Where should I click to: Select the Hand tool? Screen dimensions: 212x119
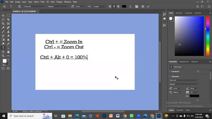click(x=8, y=52)
